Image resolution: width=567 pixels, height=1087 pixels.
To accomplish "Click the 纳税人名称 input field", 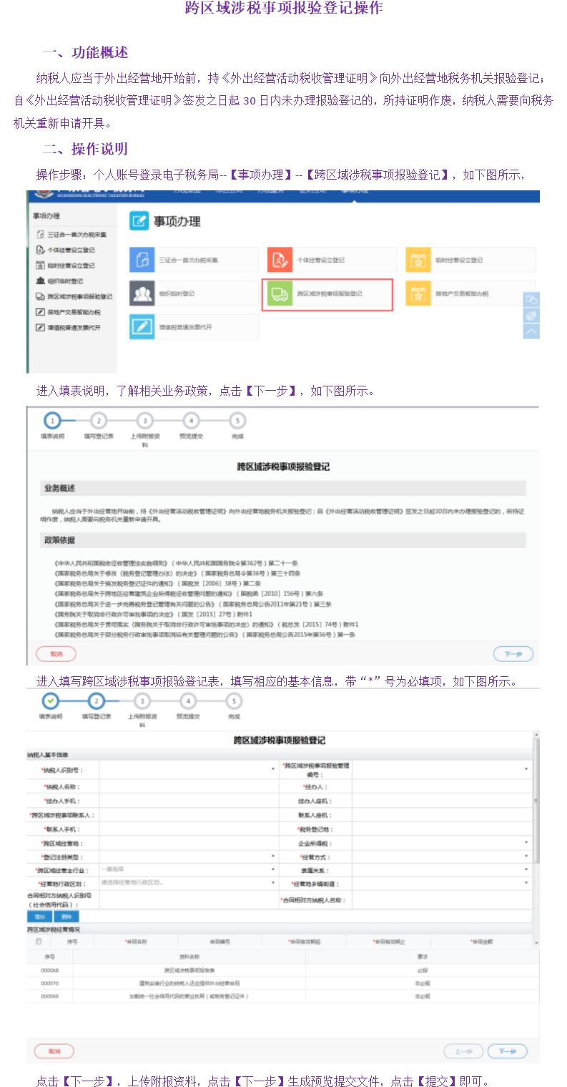I will tap(186, 786).
